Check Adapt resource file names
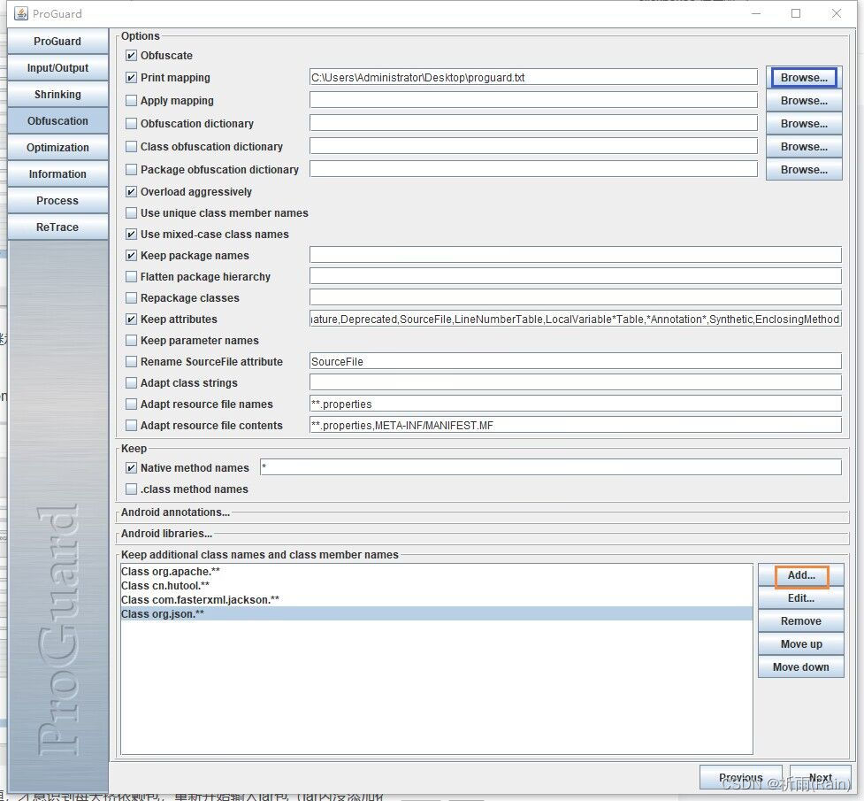Image resolution: width=864 pixels, height=801 pixels. pyautogui.click(x=131, y=404)
